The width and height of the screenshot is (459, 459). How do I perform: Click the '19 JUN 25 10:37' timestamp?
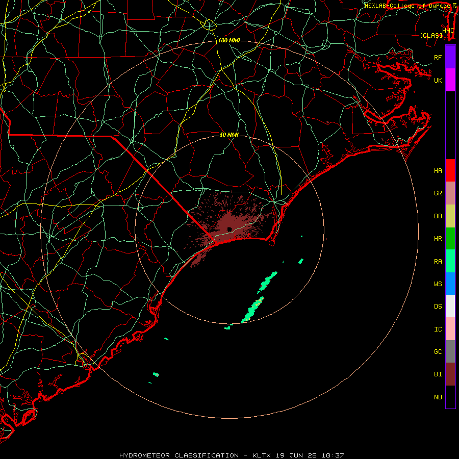pos(310,455)
